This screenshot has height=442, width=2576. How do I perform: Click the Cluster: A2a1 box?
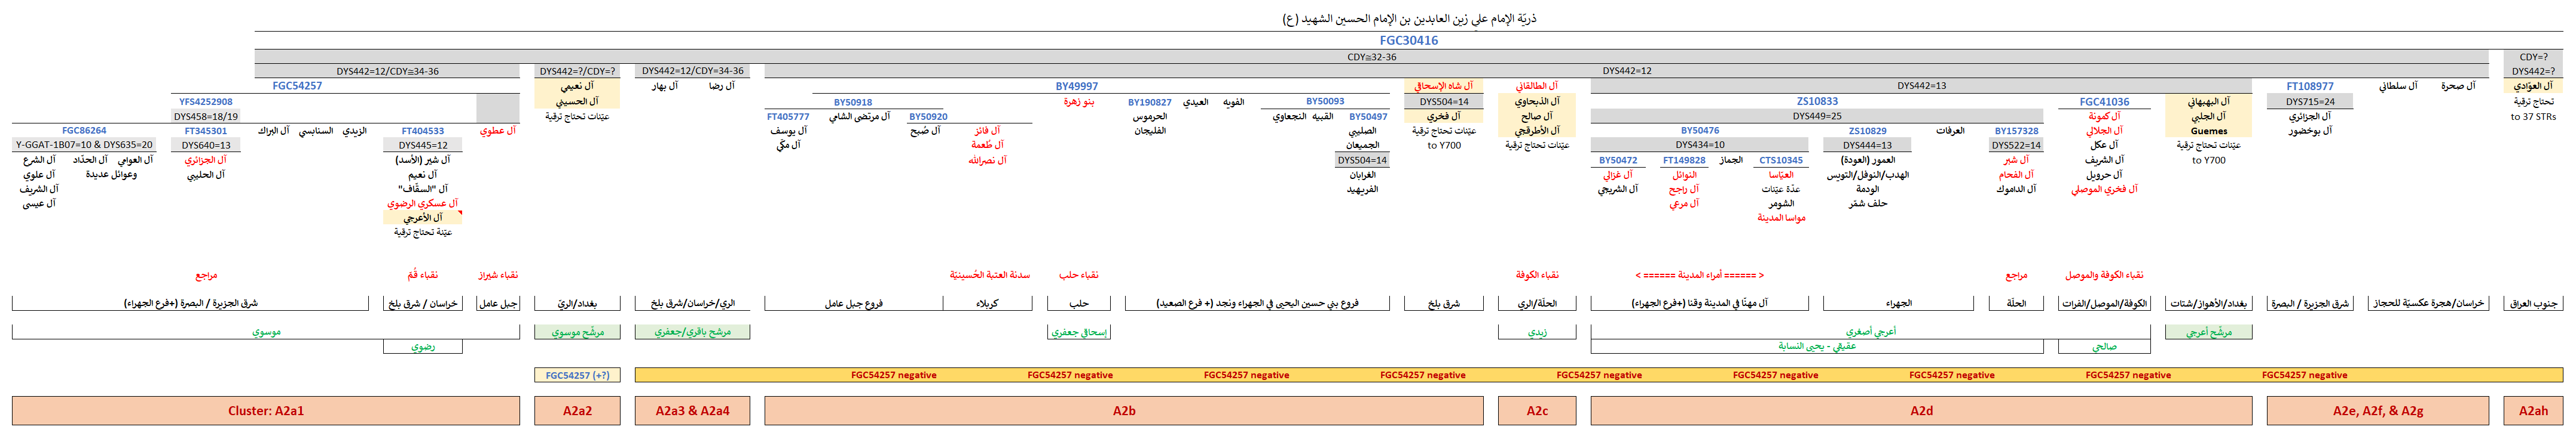(x=265, y=411)
